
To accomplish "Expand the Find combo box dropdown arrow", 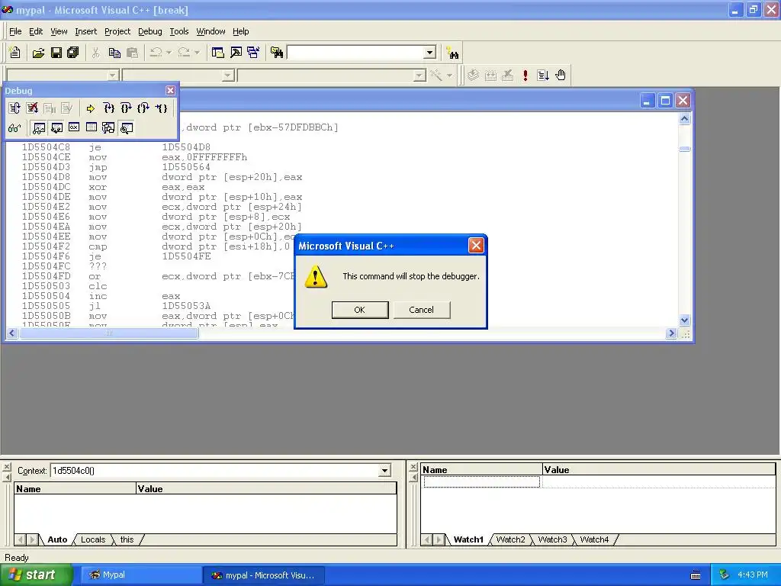I will [430, 53].
